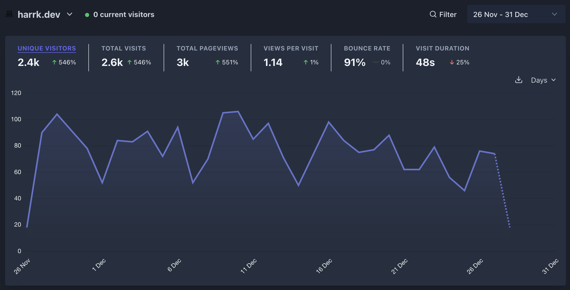The height and width of the screenshot is (290, 570).
Task: Click the 2.6k total visits value
Action: click(x=112, y=62)
